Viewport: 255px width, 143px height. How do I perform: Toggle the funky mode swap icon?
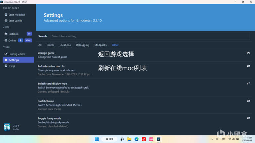[248, 118]
